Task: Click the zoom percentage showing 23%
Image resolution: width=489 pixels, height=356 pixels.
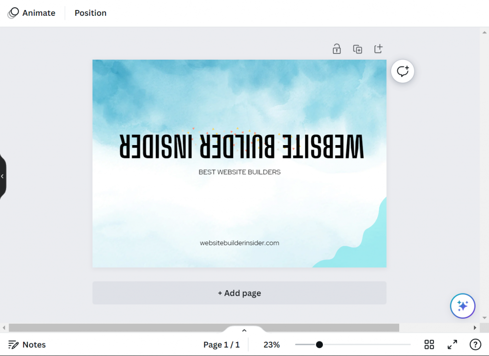Action: pos(271,344)
